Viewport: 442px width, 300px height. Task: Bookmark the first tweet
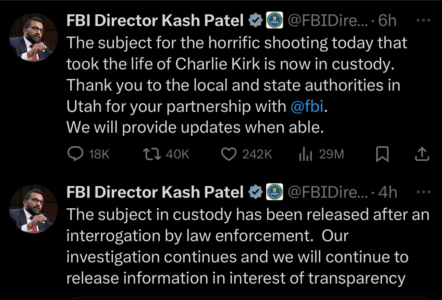[382, 154]
